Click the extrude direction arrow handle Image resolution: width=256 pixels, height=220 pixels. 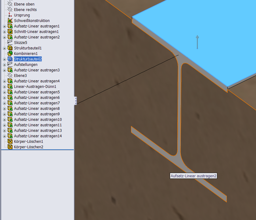click(197, 42)
